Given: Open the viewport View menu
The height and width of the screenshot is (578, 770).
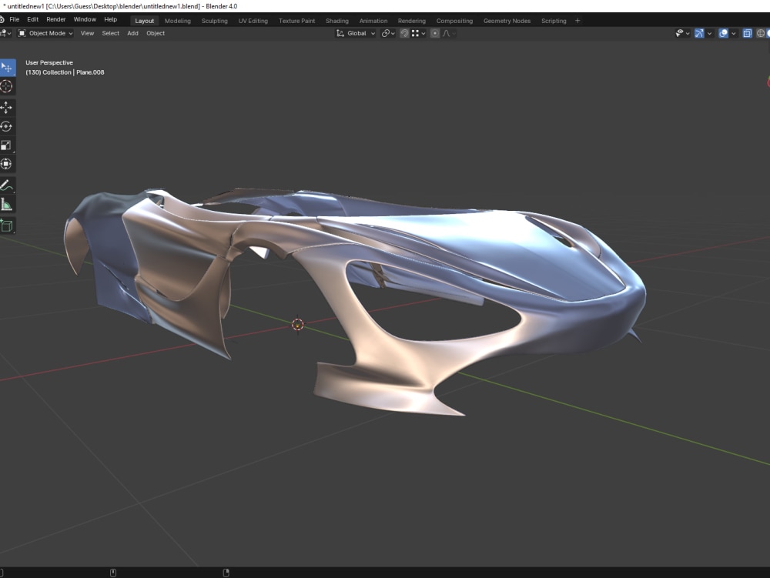Looking at the screenshot, I should 88,33.
